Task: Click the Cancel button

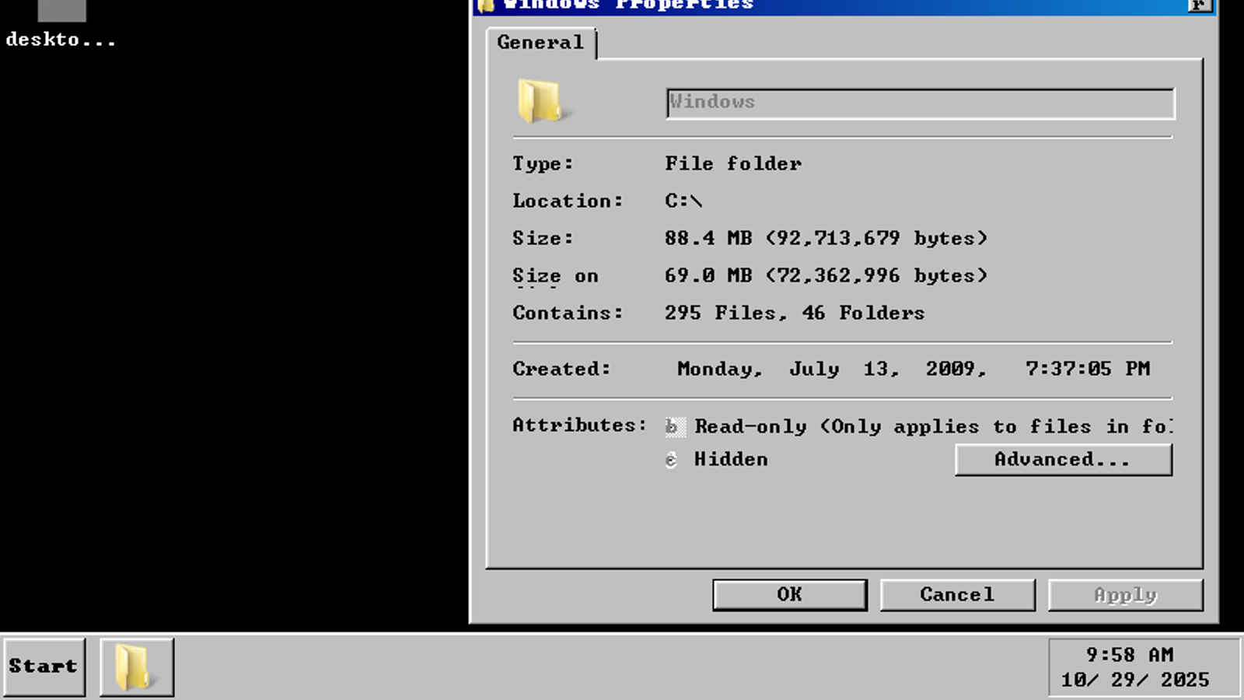Action: pyautogui.click(x=957, y=595)
